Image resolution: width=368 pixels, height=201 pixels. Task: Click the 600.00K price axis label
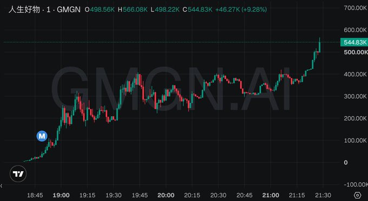coord(355,30)
